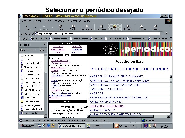Click Pesquisa por título link

pos(60,60)
